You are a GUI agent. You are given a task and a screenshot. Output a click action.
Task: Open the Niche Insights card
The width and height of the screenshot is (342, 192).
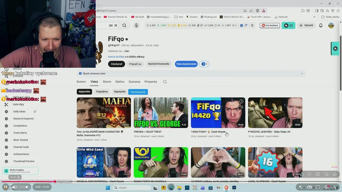click(20, 171)
